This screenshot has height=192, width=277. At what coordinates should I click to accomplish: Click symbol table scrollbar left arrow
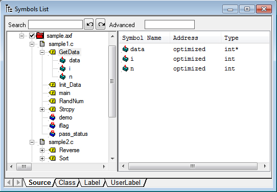point(123,166)
